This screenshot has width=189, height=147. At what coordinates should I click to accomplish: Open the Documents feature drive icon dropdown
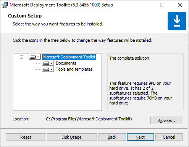(x=48, y=63)
